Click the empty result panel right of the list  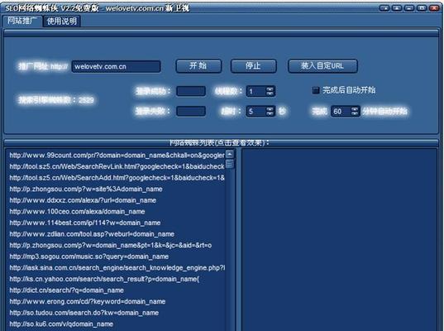coord(339,239)
